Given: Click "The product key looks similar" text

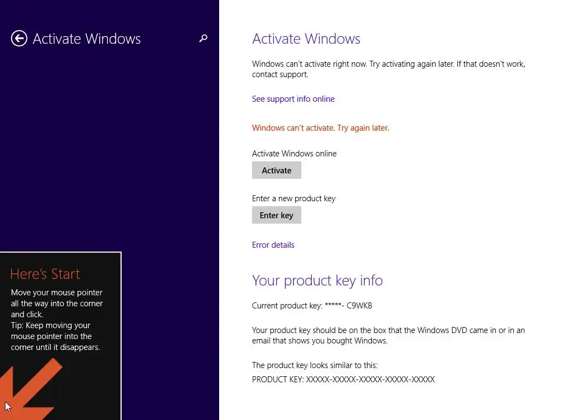Looking at the screenshot, I should click(x=314, y=365).
